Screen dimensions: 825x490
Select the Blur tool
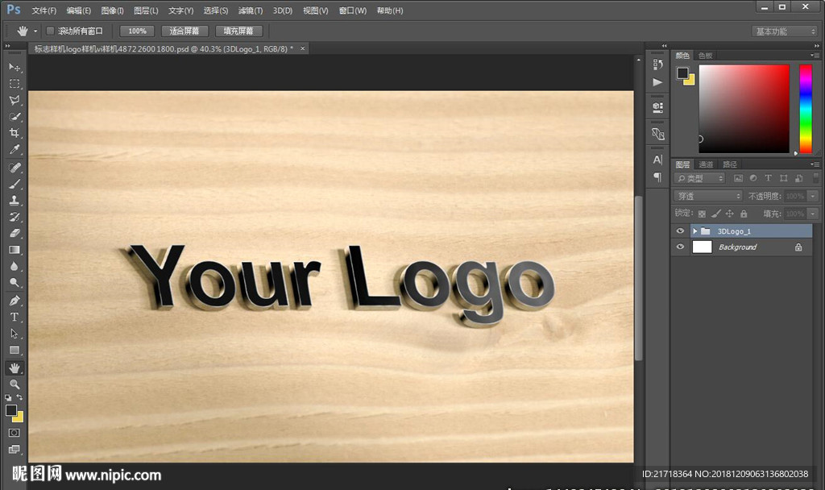pos(15,266)
